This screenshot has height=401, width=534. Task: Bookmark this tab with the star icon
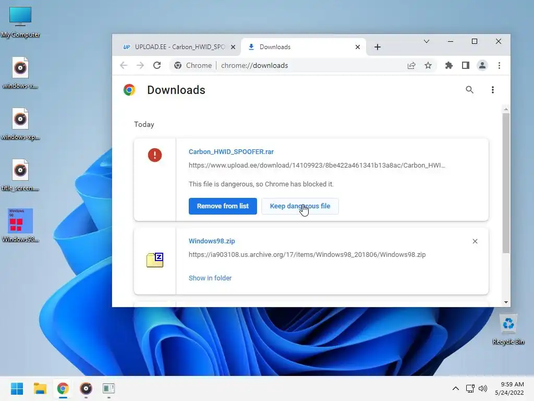pos(428,65)
